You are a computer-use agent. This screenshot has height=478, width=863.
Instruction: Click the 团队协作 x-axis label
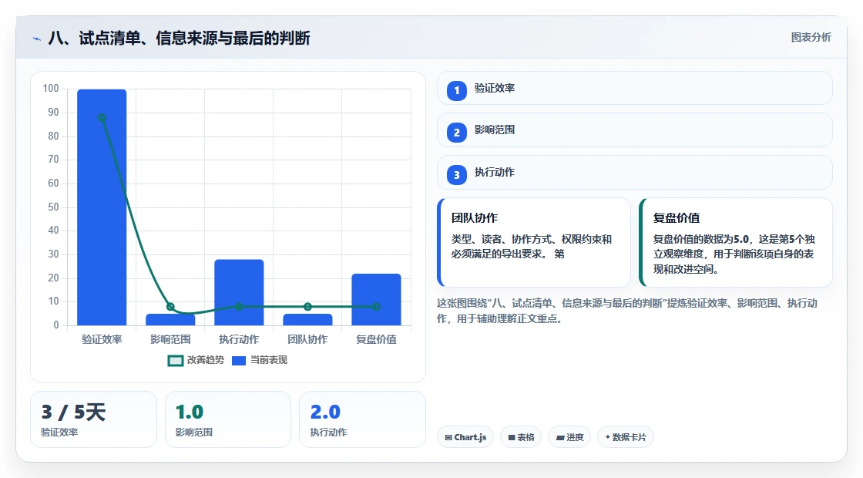[x=307, y=339]
